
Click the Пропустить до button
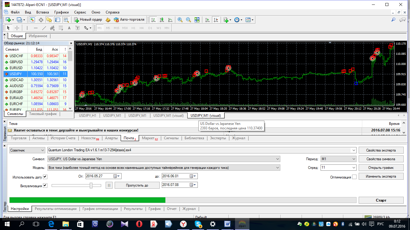pyautogui.click(x=137, y=185)
